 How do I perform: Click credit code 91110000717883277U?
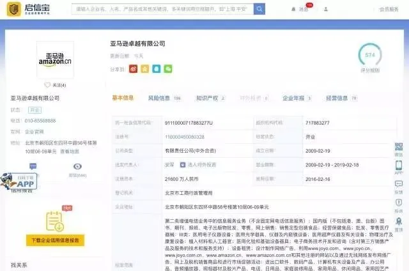click(189, 123)
